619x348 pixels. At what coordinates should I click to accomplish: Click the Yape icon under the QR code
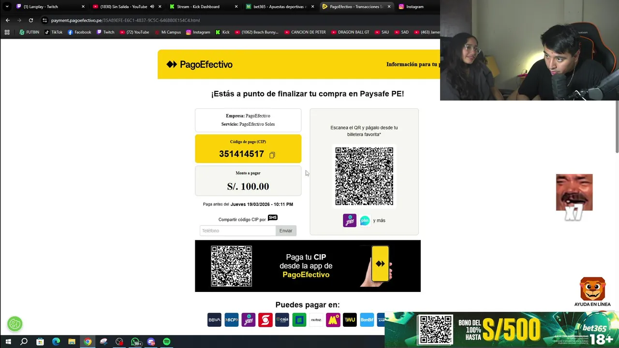point(350,220)
